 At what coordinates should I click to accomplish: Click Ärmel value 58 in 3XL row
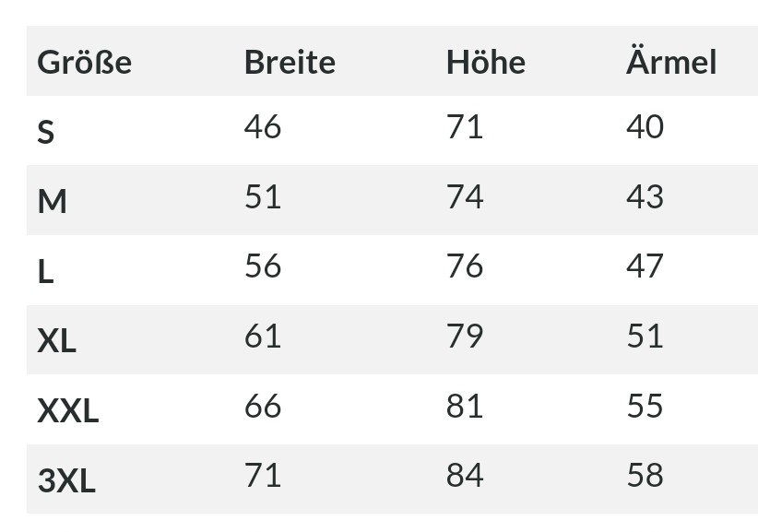pyautogui.click(x=645, y=475)
